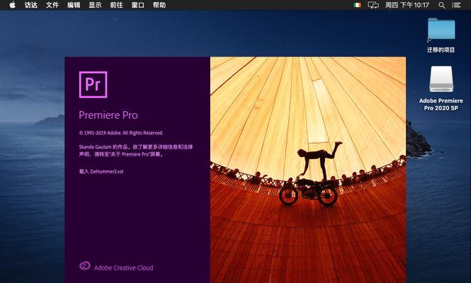Click the Adobe Creative Cloud text

coord(123,267)
